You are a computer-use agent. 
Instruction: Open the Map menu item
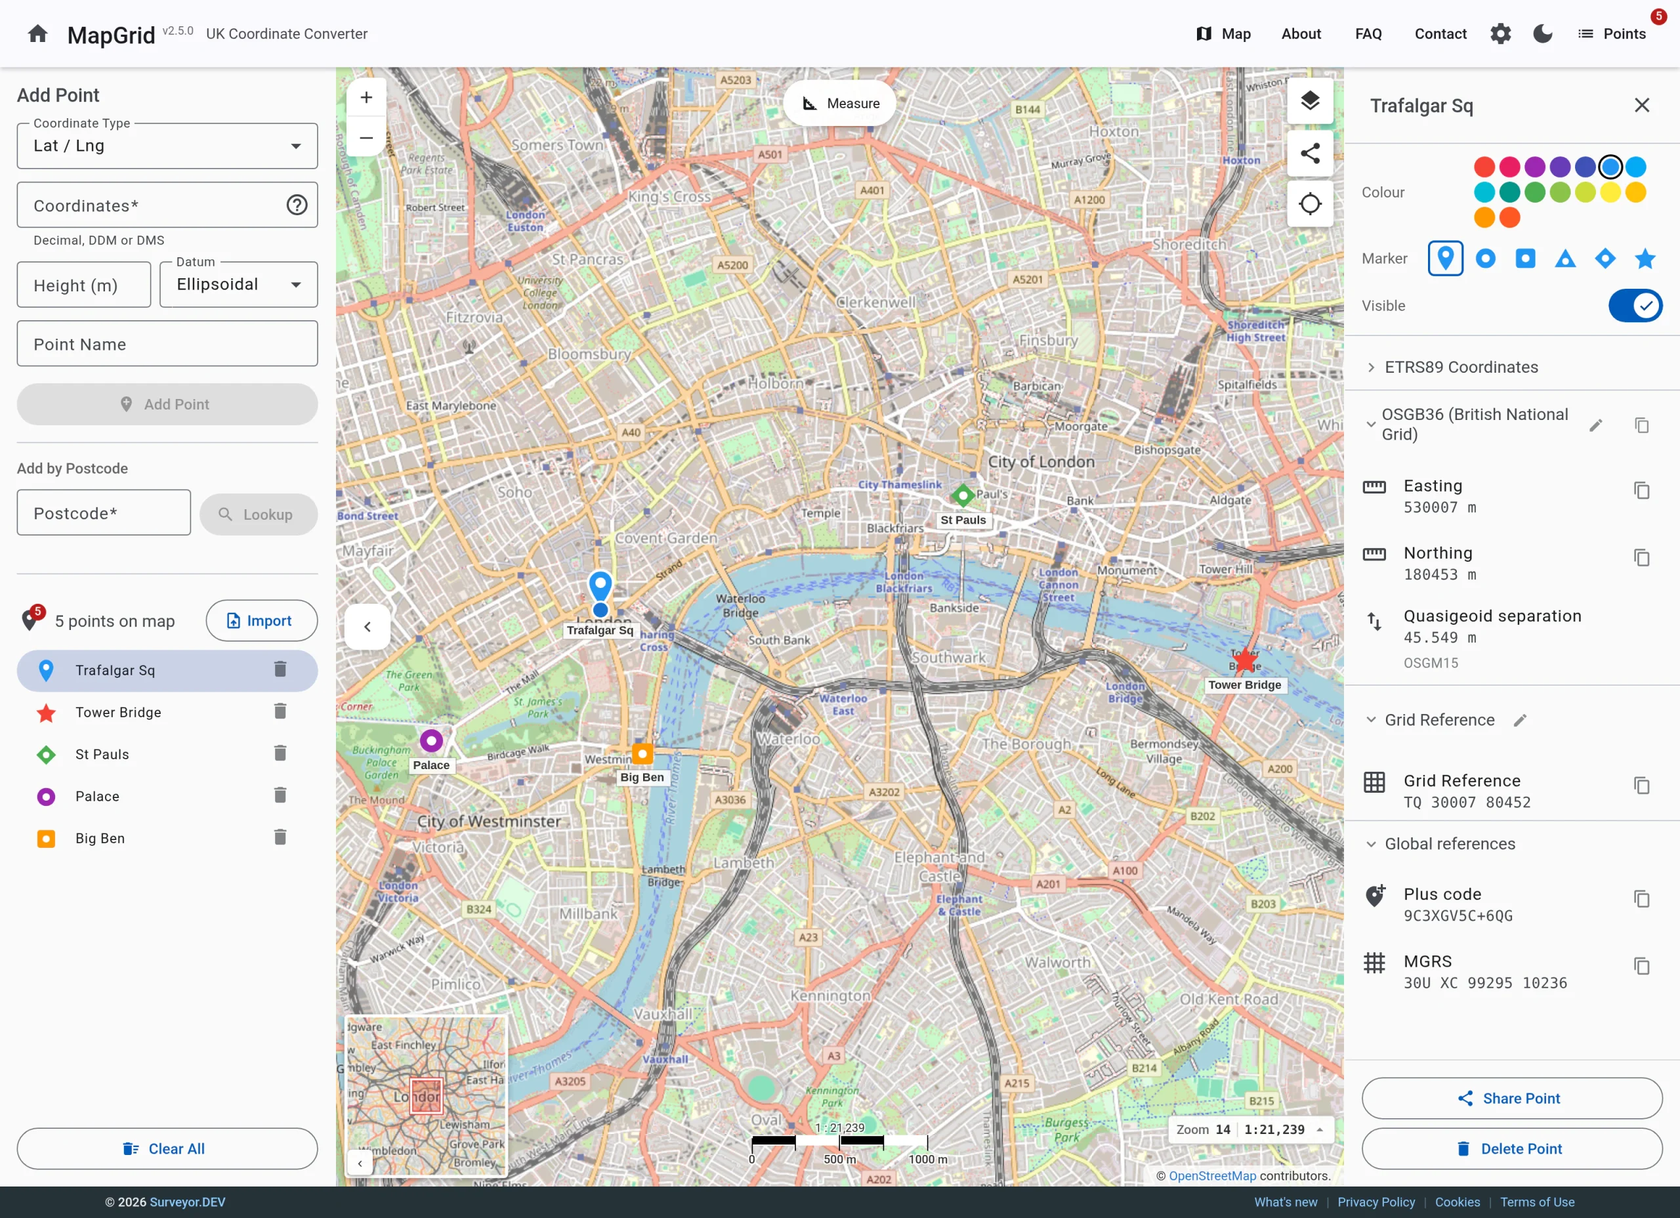(1224, 33)
